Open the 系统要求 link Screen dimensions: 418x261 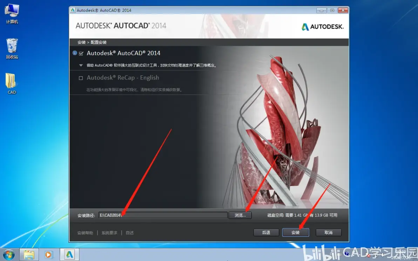pyautogui.click(x=109, y=233)
